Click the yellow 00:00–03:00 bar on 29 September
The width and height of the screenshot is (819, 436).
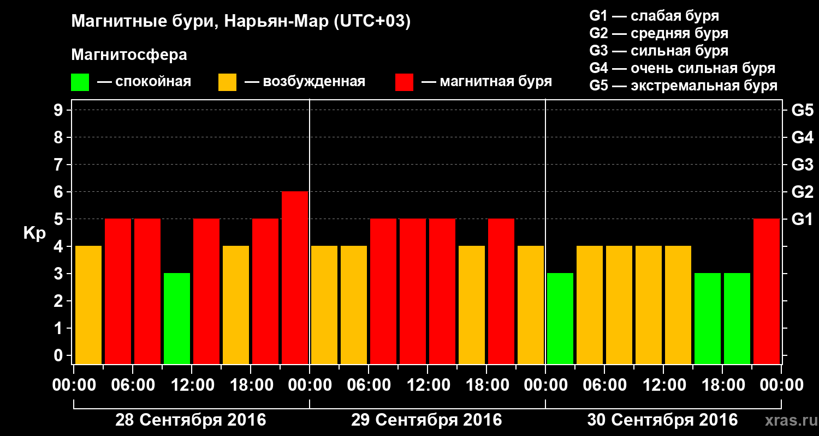(324, 305)
